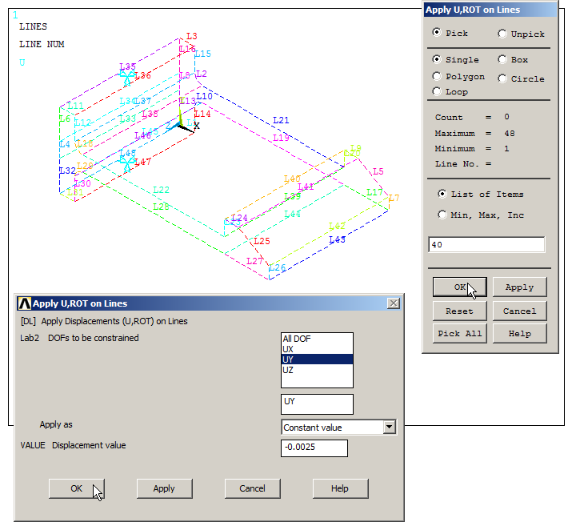This screenshot has width=576, height=522.
Task: Click the ANSYS logo in the dialog title bar
Action: (24, 303)
